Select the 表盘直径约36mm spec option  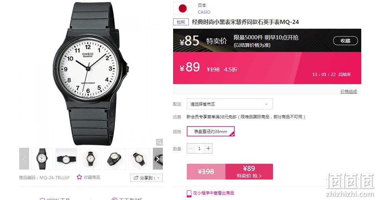[211, 132]
